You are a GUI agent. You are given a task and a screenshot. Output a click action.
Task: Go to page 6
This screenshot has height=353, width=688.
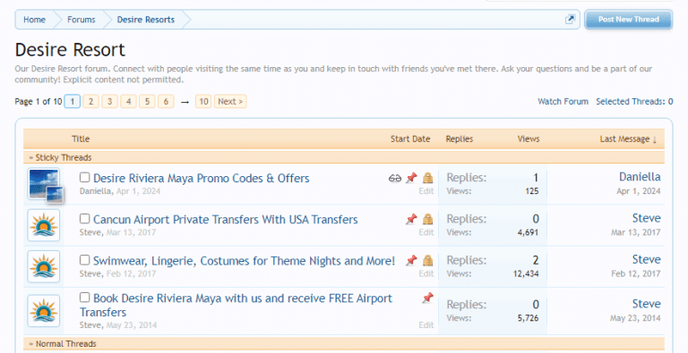pyautogui.click(x=166, y=102)
